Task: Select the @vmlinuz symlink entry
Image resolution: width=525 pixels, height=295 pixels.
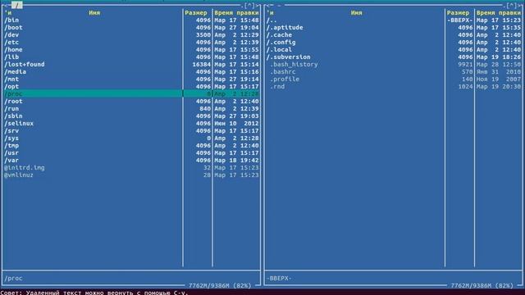Action: 131,175
